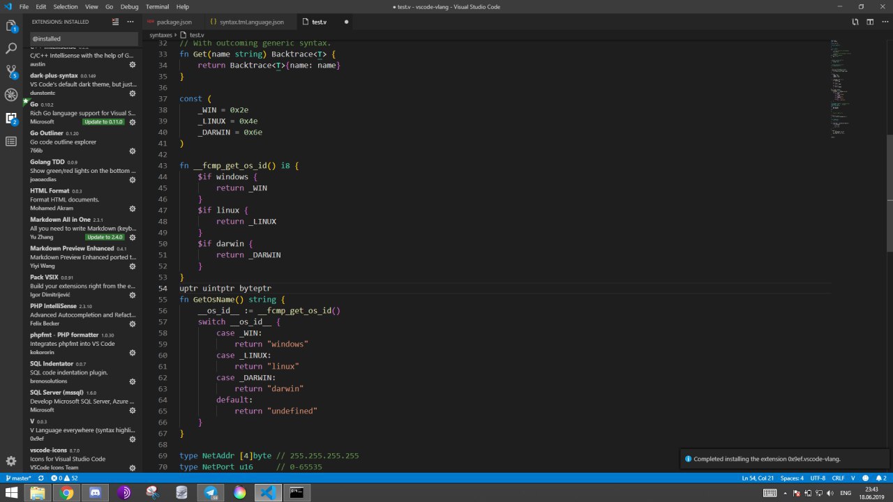Open editor More Actions ellipsis
Image resolution: width=893 pixels, height=502 pixels.
pos(885,22)
